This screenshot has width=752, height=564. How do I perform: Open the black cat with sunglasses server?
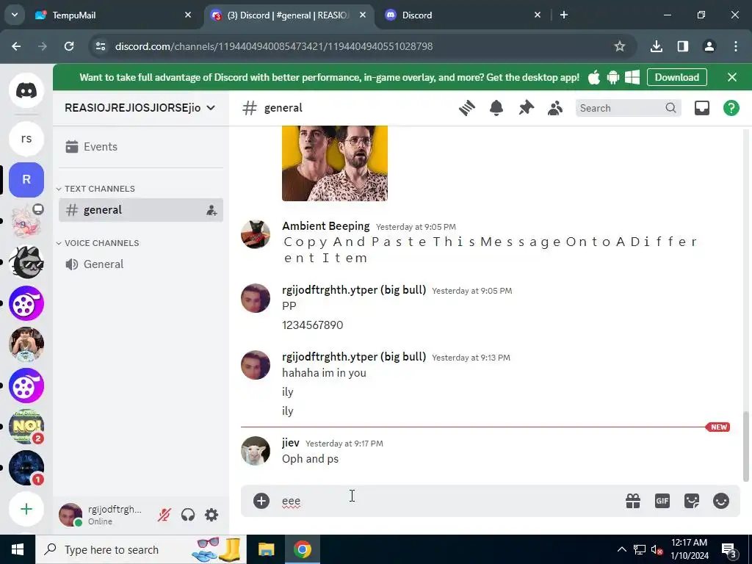point(26,262)
